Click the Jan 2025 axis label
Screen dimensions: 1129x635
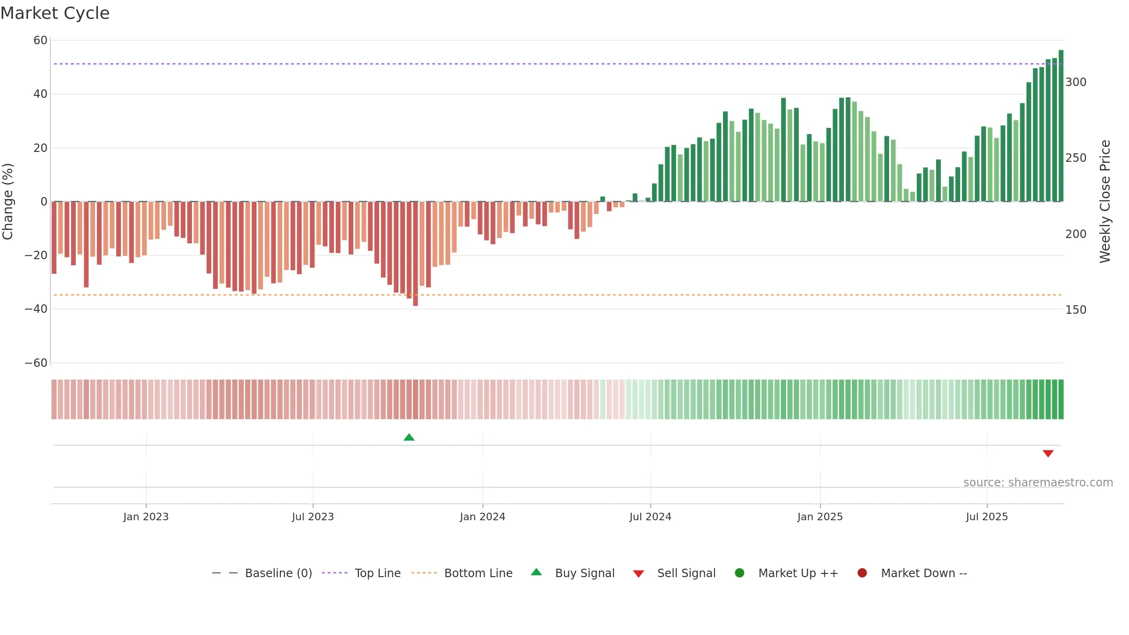coord(820,516)
